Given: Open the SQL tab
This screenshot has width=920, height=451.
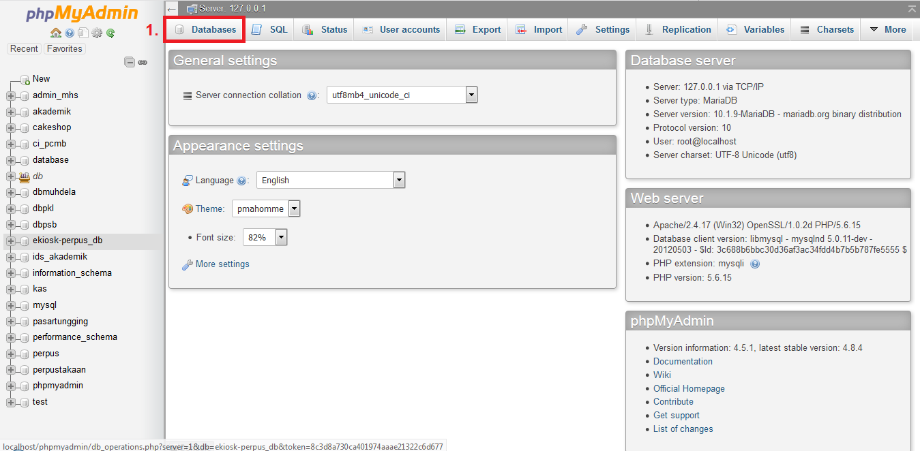Looking at the screenshot, I should point(269,29).
